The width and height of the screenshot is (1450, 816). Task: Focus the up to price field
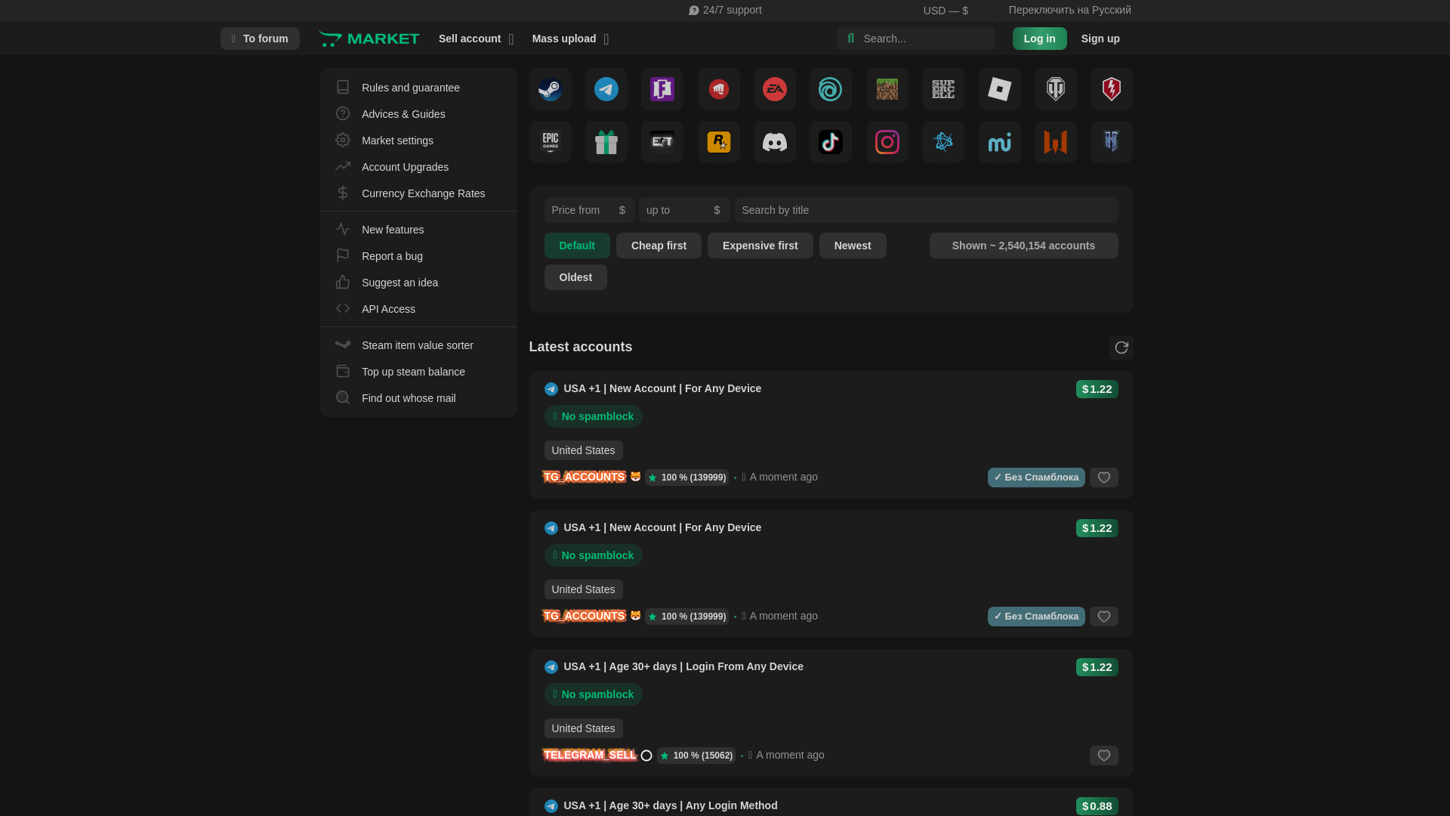point(683,210)
